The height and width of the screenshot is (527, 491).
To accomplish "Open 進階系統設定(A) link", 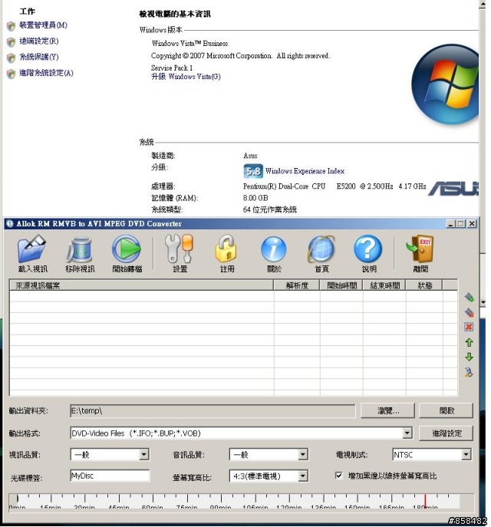I will [46, 73].
